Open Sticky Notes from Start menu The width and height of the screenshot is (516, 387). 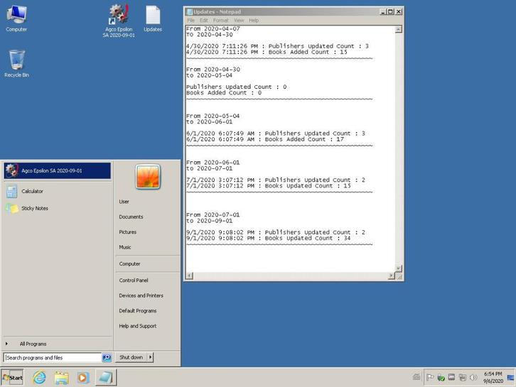coord(34,208)
